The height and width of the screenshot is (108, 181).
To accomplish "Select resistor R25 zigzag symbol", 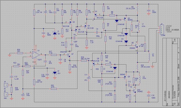I will click(x=137, y=67).
